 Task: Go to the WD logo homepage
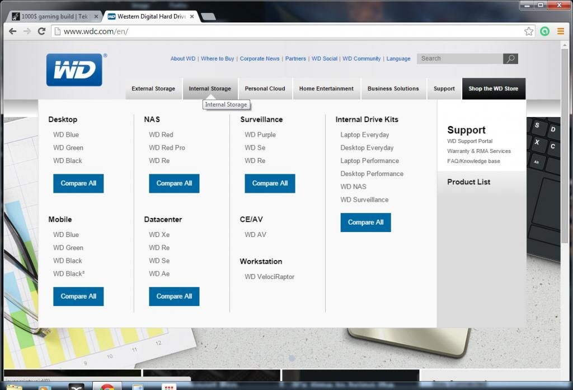click(x=74, y=70)
